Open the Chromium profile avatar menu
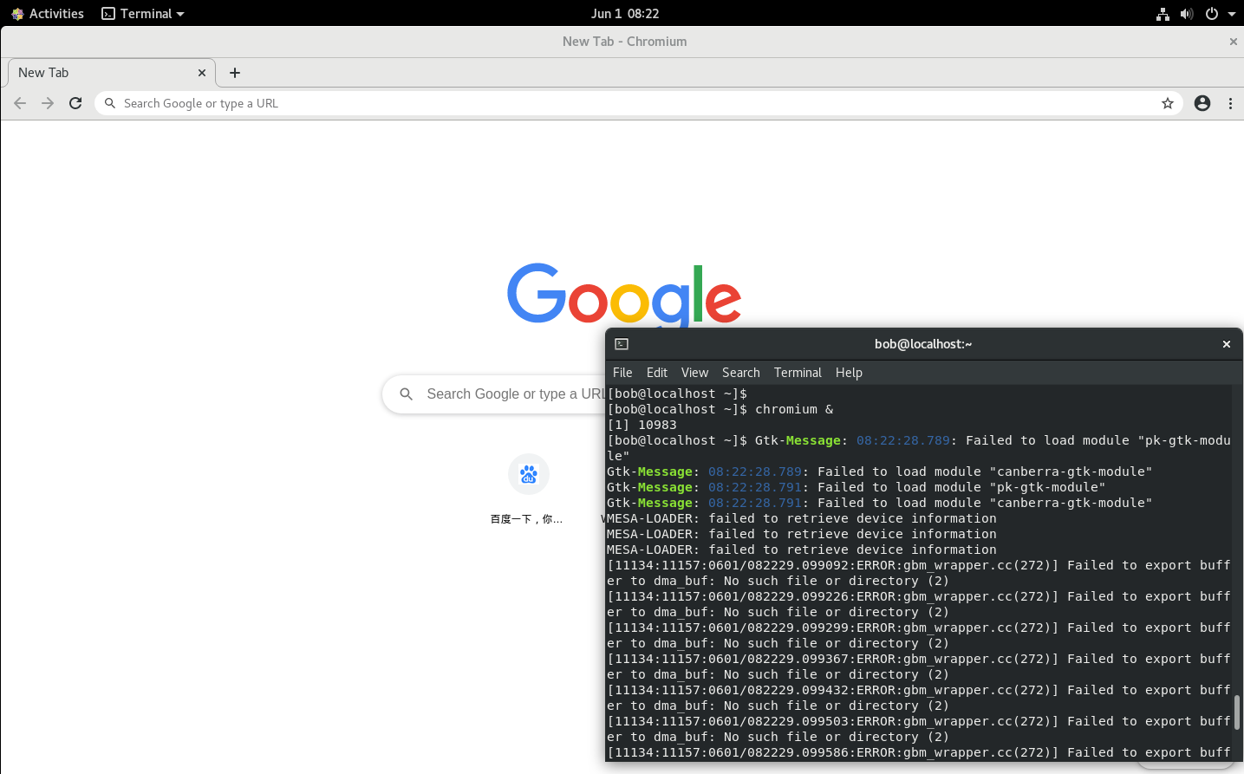 click(x=1202, y=103)
